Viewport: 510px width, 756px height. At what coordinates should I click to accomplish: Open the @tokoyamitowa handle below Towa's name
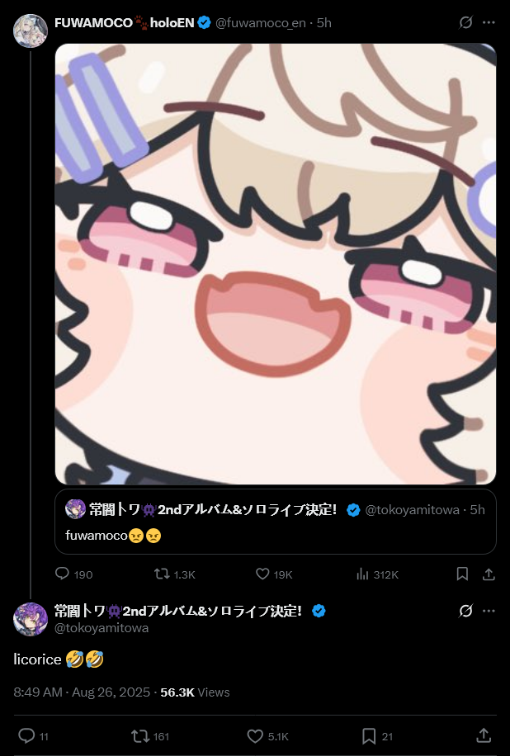coord(102,628)
